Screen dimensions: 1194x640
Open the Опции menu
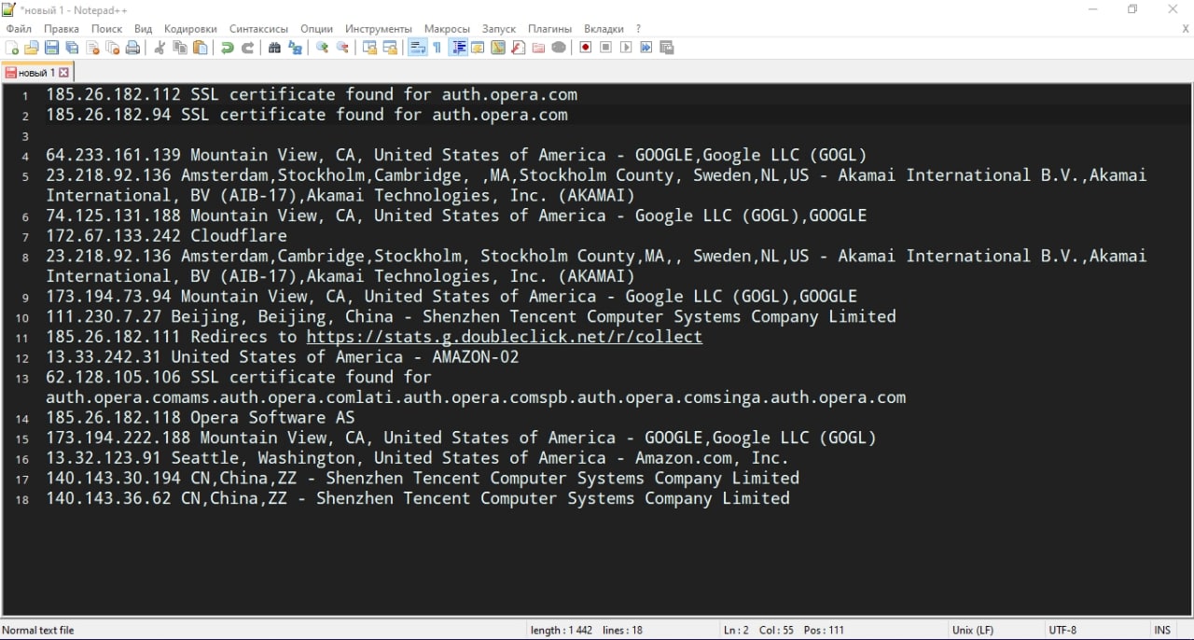[317, 29]
